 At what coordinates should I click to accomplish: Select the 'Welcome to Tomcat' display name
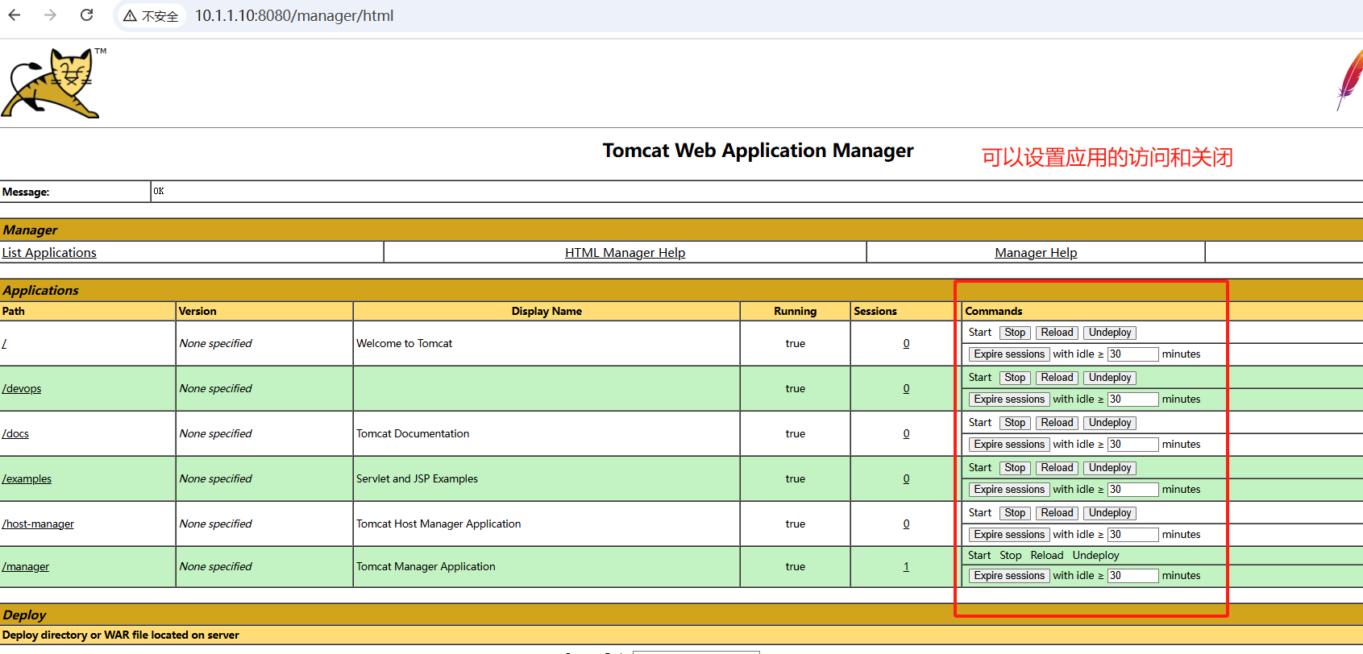click(405, 343)
